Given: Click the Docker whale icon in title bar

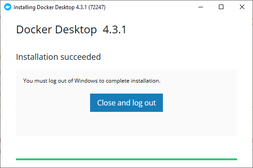Looking at the screenshot, I should [x=8, y=7].
